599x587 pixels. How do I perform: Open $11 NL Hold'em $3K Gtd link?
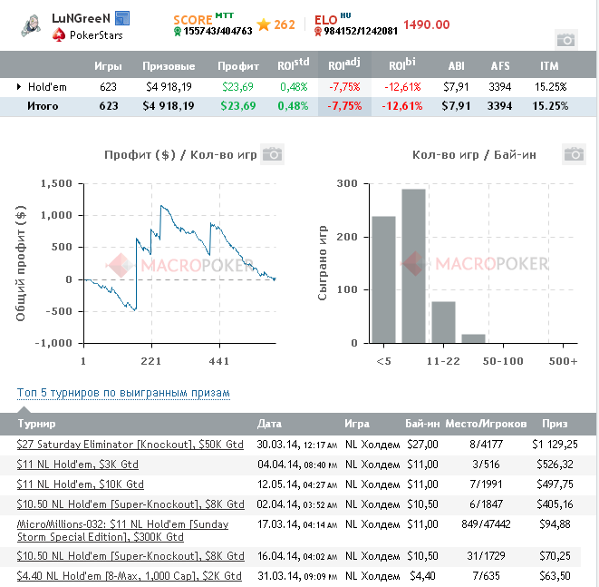78,465
